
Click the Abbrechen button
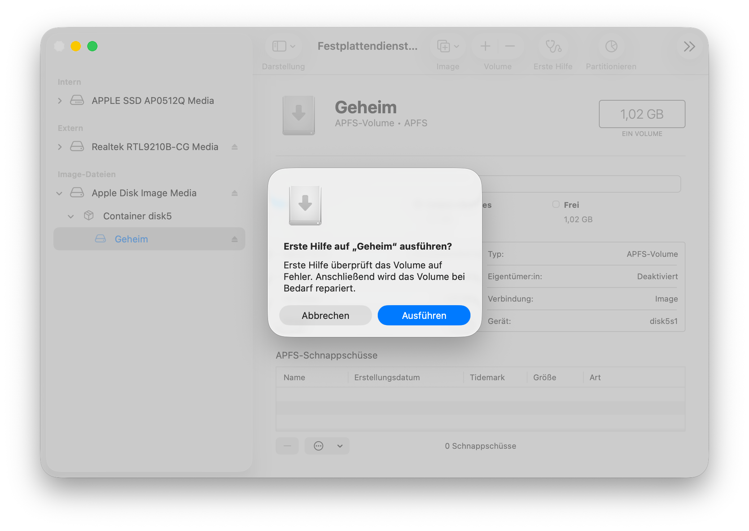pos(325,316)
